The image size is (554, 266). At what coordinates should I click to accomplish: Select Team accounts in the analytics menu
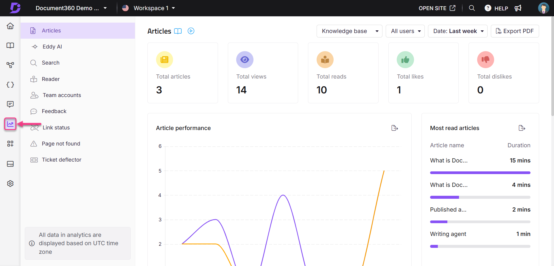(78, 95)
